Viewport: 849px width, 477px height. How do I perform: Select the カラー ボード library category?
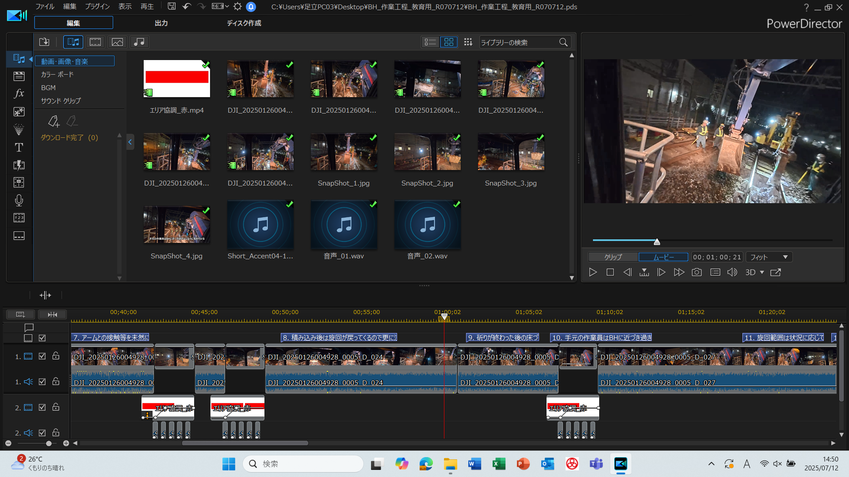point(57,75)
